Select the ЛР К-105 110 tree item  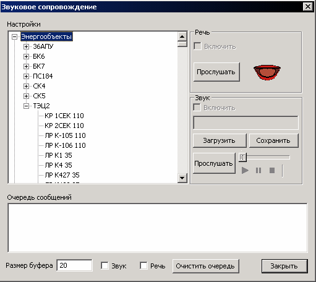point(65,135)
